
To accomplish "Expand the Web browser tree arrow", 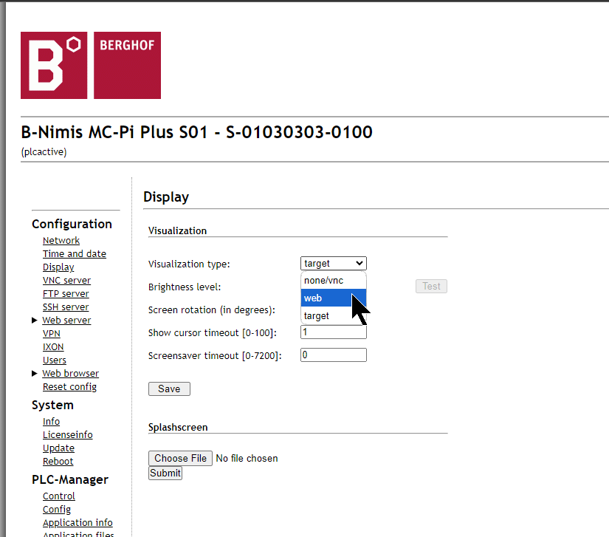I will (x=34, y=374).
